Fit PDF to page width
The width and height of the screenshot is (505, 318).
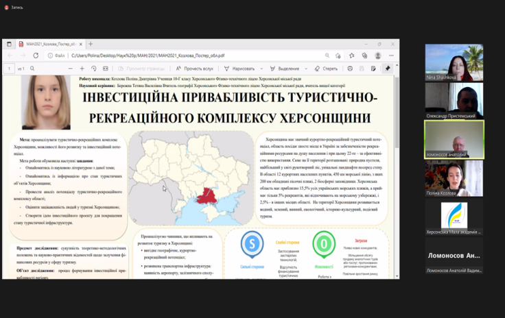click(105, 69)
